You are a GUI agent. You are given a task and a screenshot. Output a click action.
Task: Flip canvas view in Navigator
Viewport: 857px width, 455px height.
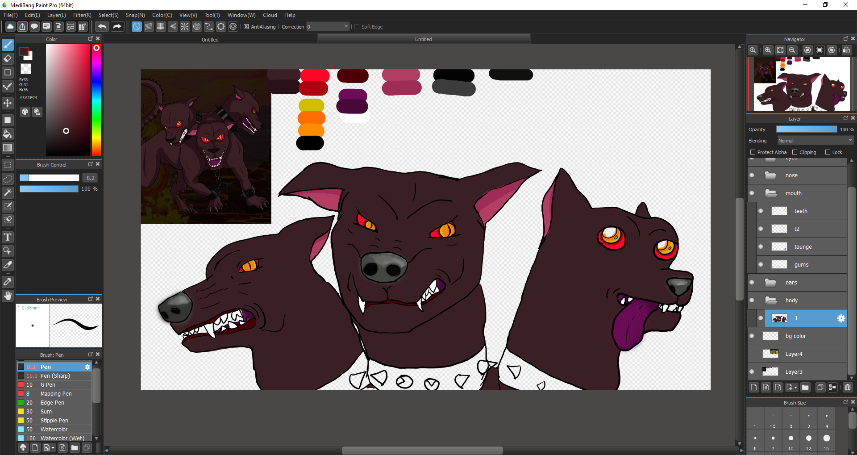click(x=847, y=50)
